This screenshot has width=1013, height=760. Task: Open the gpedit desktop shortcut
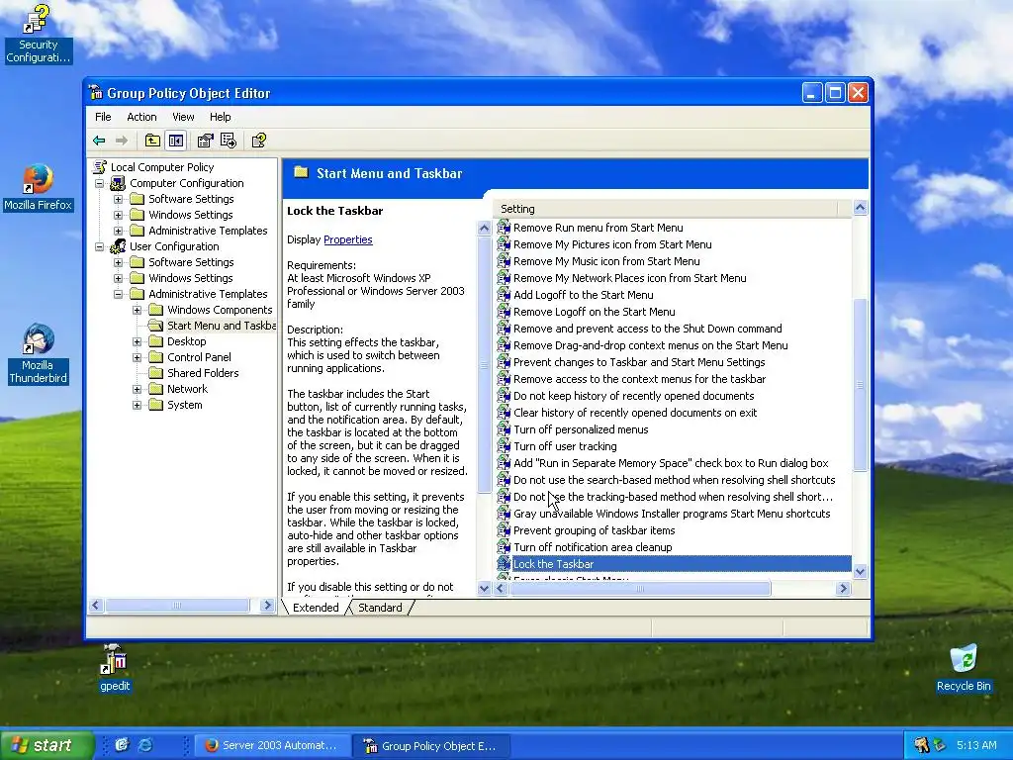tap(115, 668)
